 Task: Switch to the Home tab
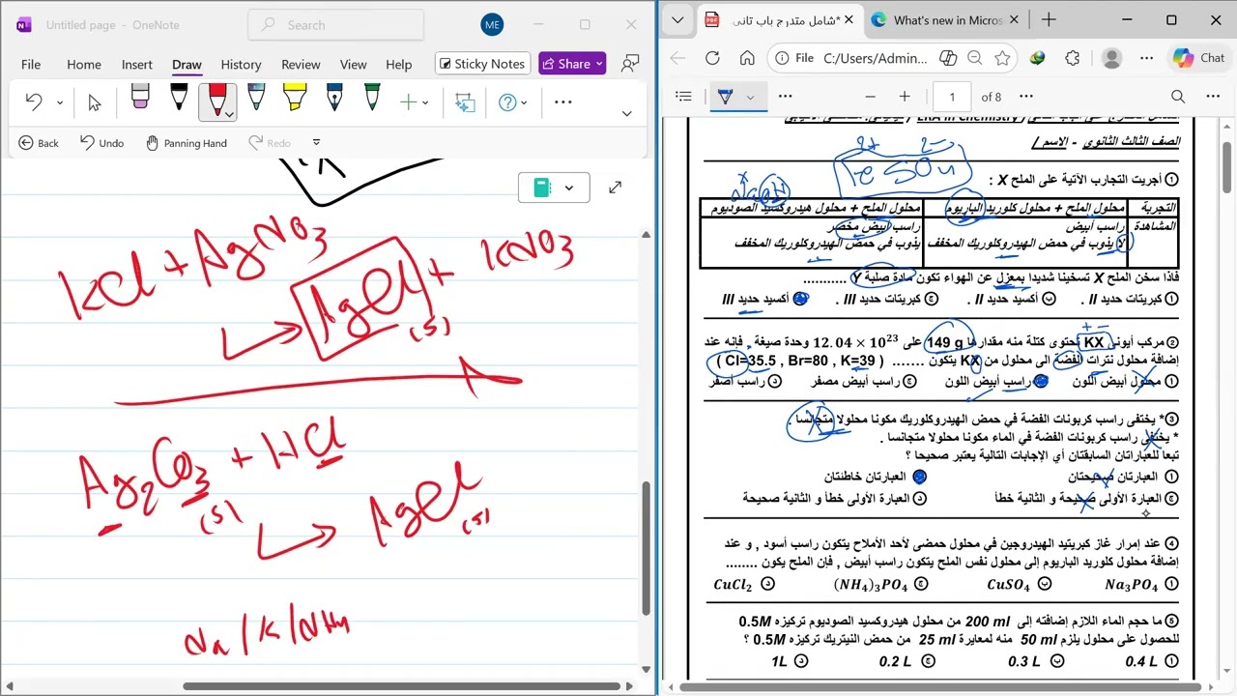click(x=84, y=64)
